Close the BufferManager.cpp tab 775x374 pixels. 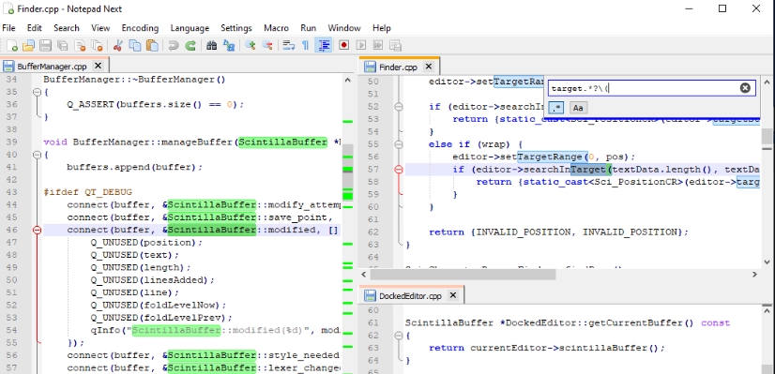(98, 66)
